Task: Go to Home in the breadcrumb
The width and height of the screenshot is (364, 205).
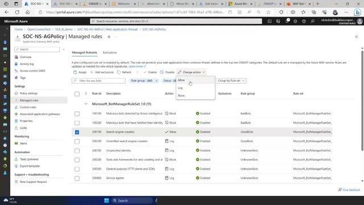Action: 19,29
